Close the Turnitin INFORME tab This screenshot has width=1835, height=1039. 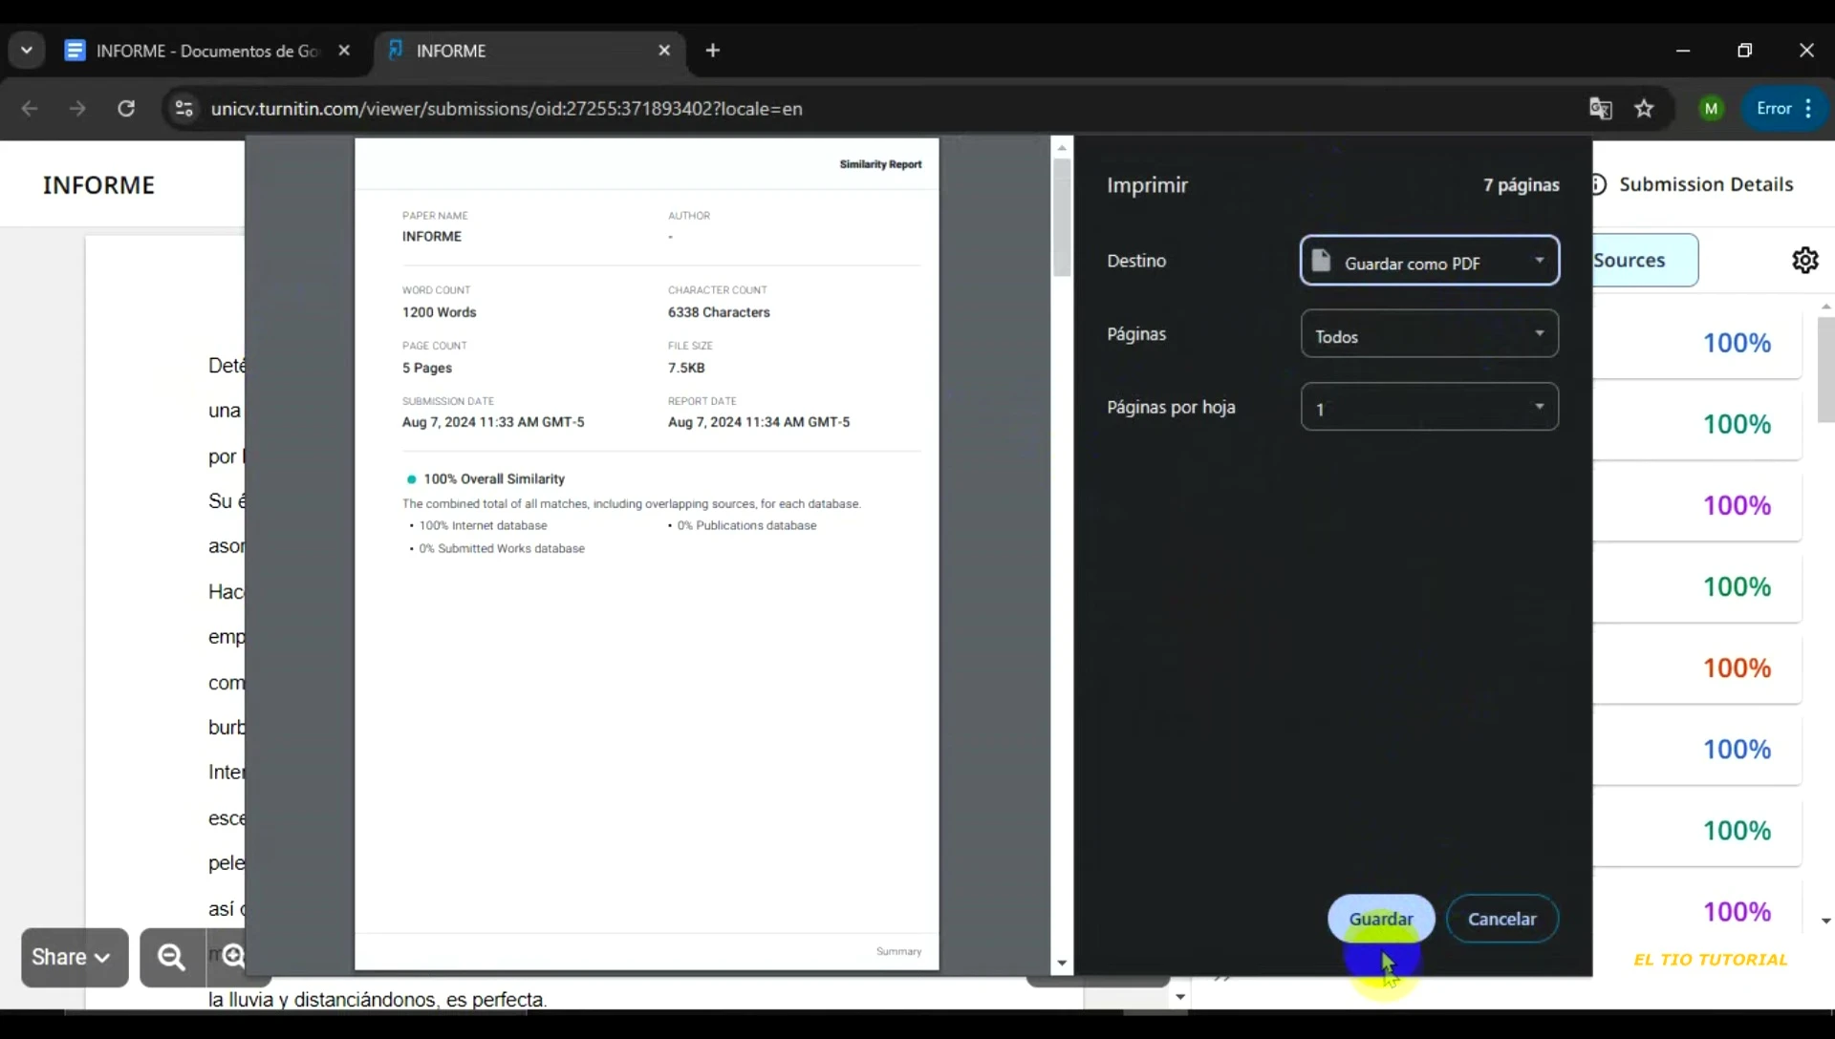click(664, 51)
